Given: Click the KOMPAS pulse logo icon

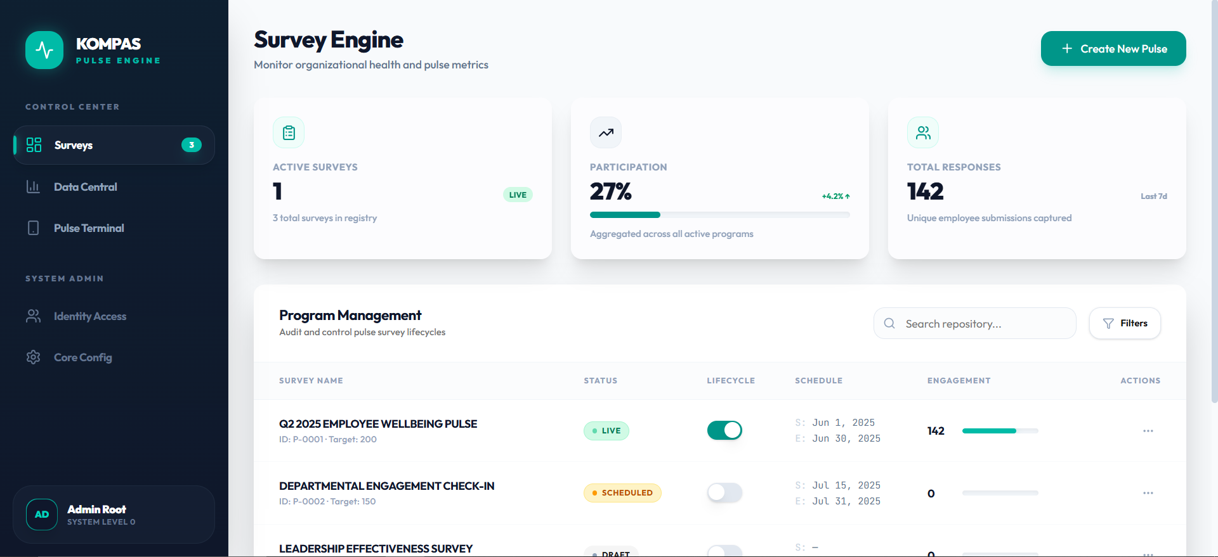Looking at the screenshot, I should pyautogui.click(x=44, y=50).
